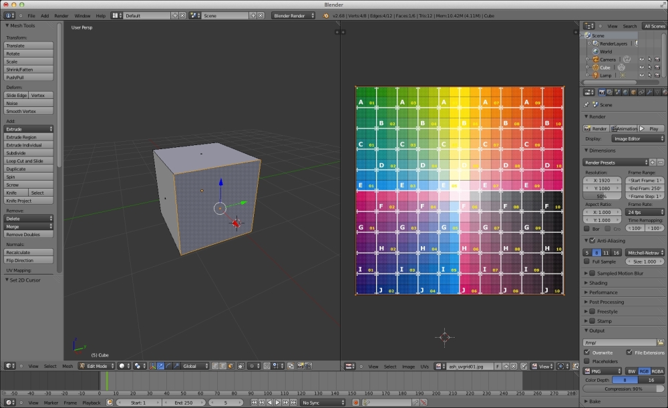Toggle the 3D manipulator widget icon
The width and height of the screenshot is (668, 408).
[x=153, y=366]
